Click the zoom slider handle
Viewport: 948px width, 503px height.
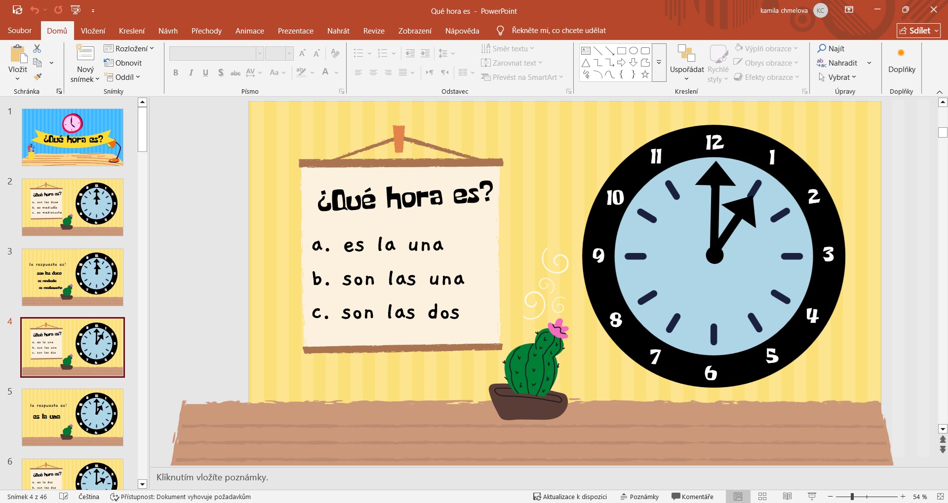(x=852, y=497)
